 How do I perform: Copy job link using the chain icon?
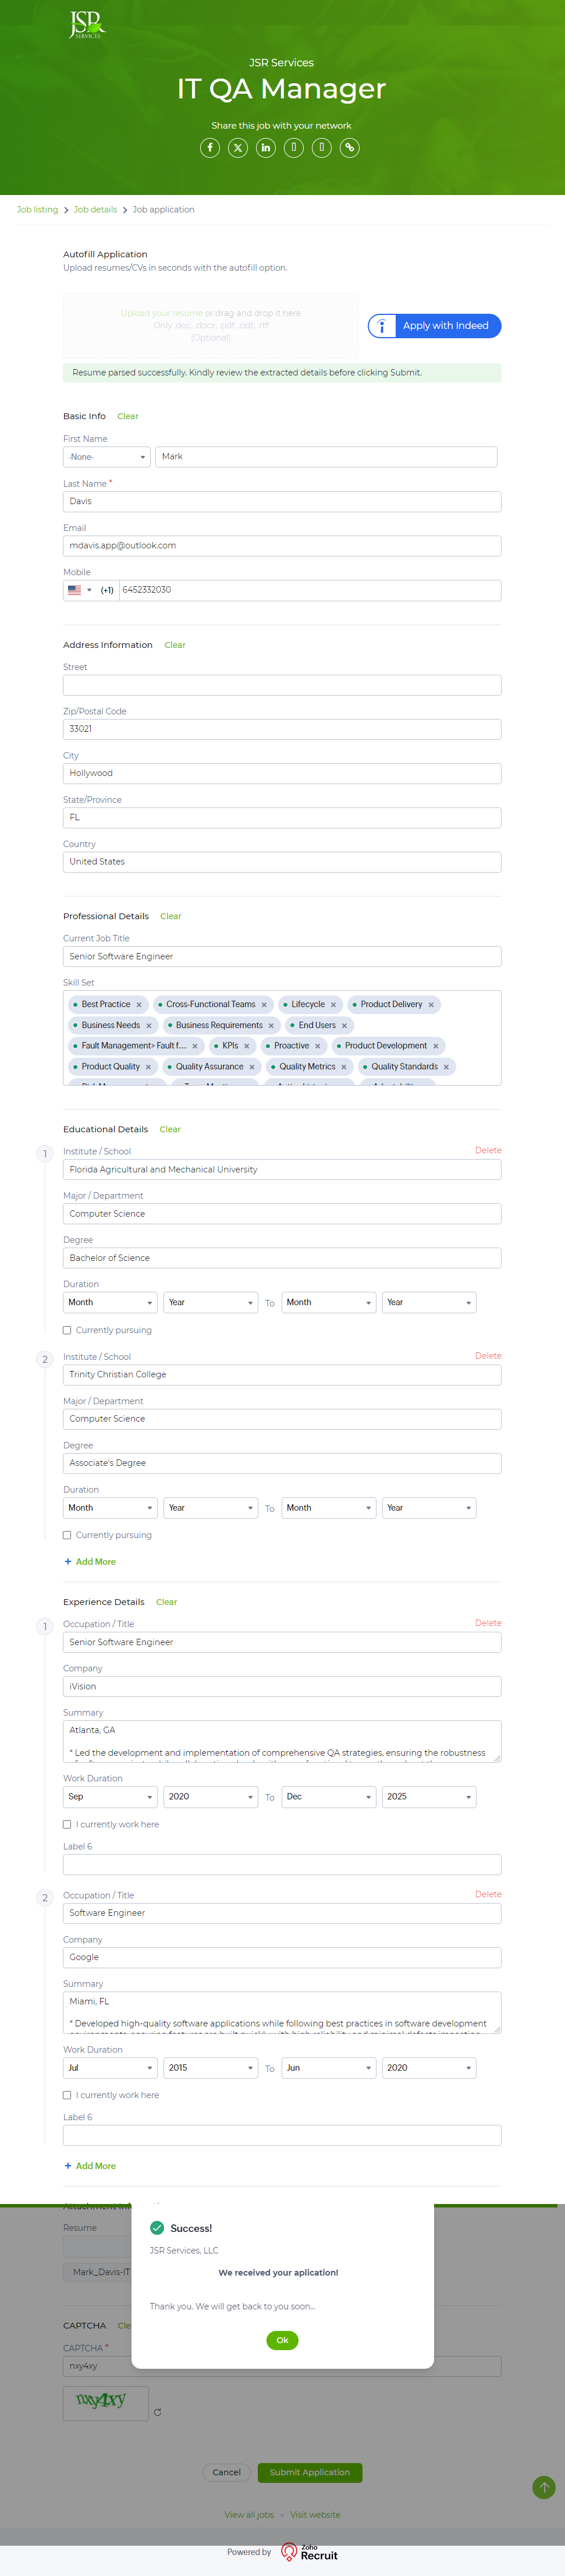pos(349,148)
